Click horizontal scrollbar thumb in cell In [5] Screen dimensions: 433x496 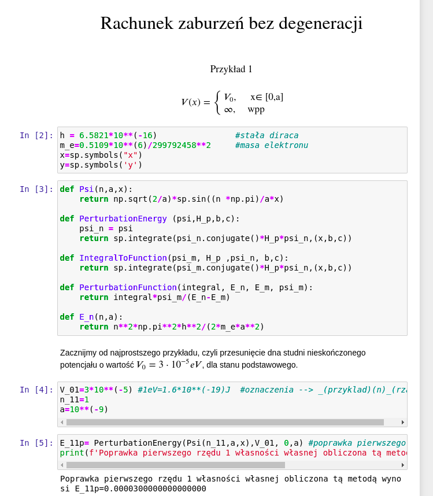point(176,465)
